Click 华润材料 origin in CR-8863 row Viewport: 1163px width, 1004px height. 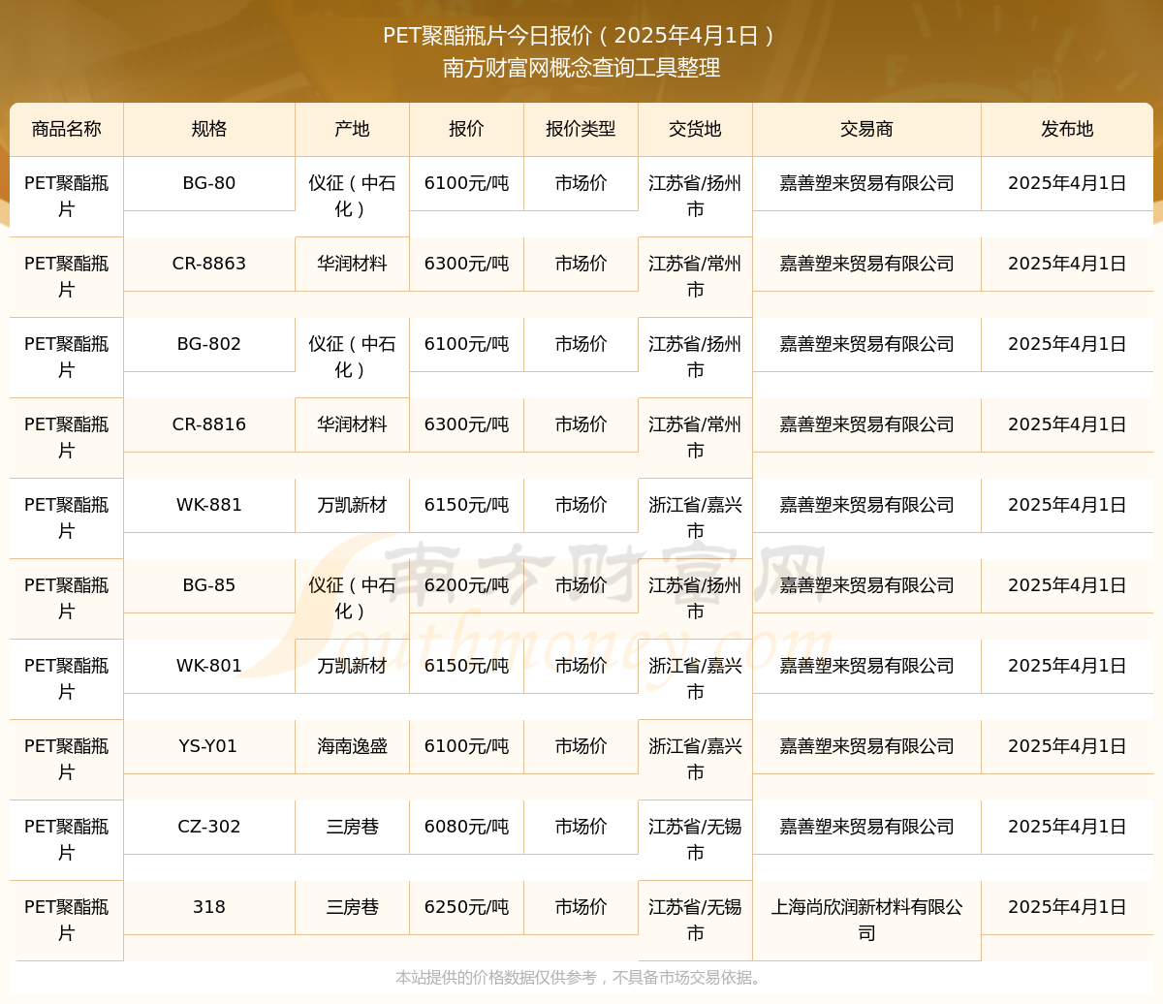click(352, 264)
